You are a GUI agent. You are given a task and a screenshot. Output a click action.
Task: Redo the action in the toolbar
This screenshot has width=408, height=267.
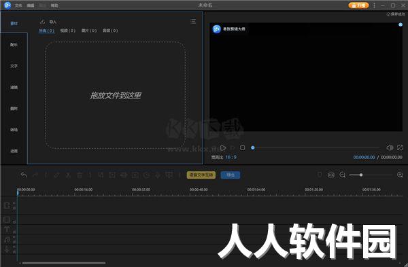(x=35, y=175)
